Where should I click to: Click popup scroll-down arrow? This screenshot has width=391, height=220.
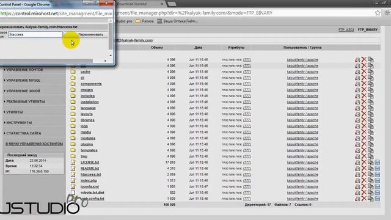pyautogui.click(x=111, y=56)
